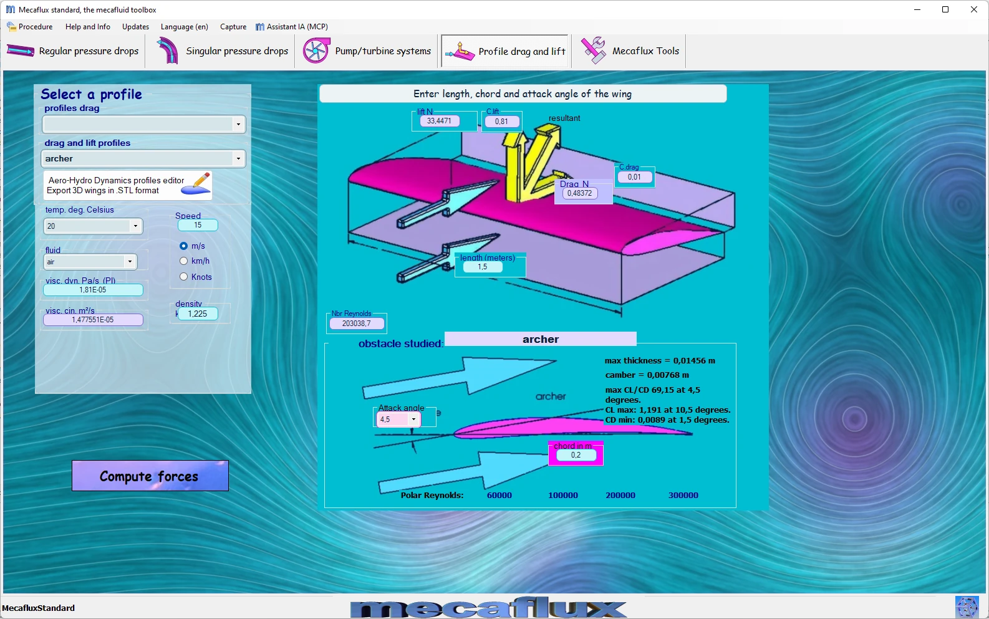Click the Compute forces button
Image resolution: width=989 pixels, height=619 pixels.
(x=150, y=476)
